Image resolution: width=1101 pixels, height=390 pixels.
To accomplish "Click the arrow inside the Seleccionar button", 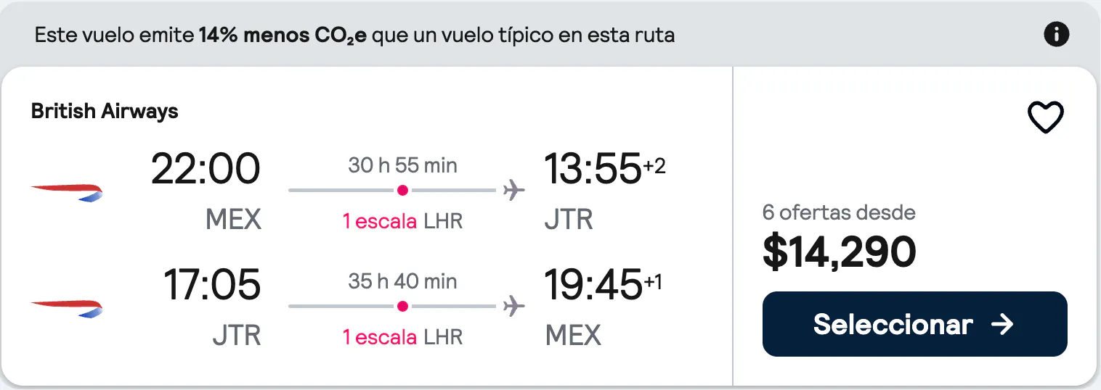I will point(1002,325).
